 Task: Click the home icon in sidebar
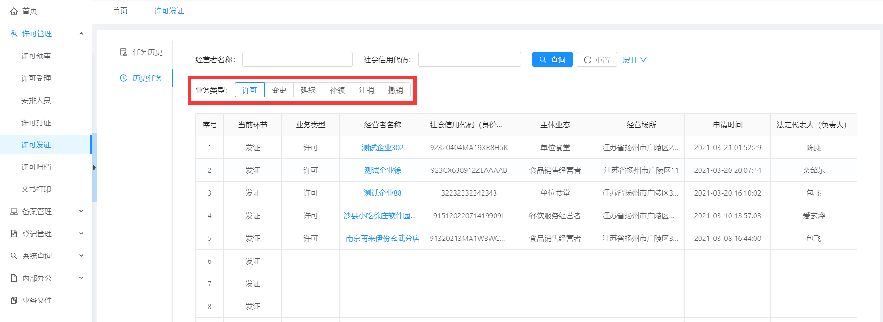[x=14, y=11]
